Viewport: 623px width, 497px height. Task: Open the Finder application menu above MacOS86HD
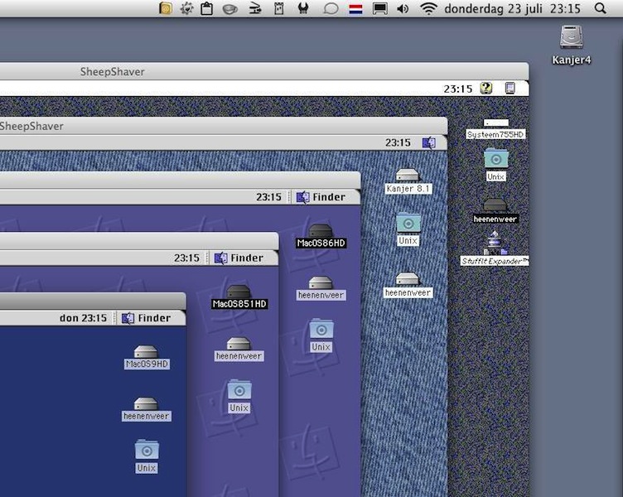[321, 197]
